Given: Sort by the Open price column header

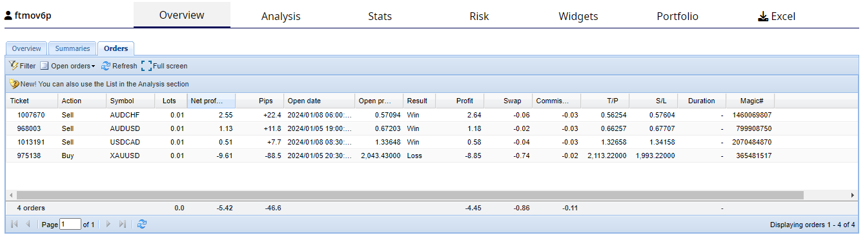Looking at the screenshot, I should click(379, 101).
